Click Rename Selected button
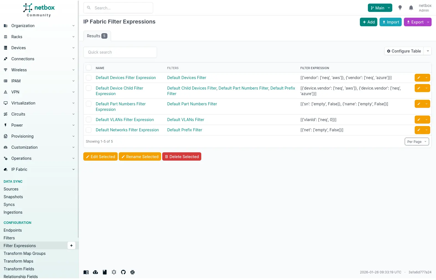 click(140, 156)
